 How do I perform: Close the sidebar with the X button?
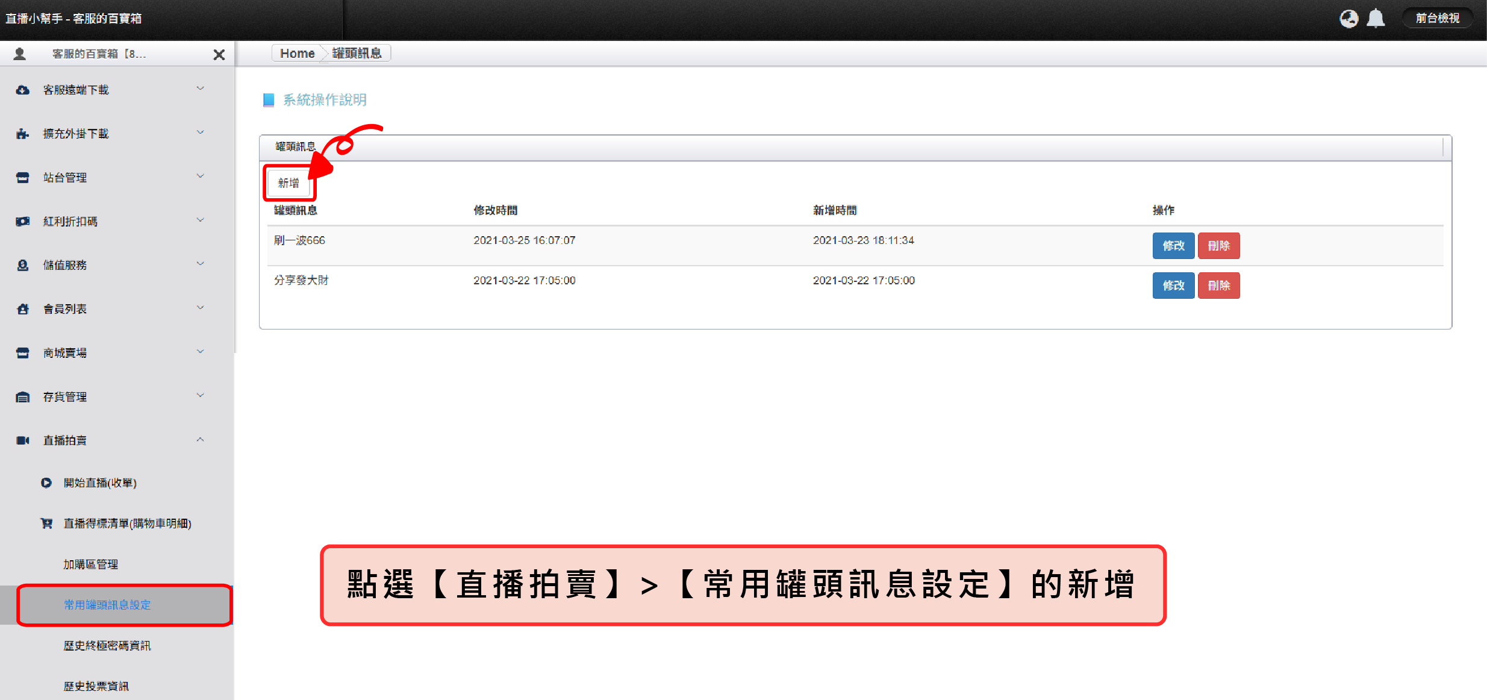click(219, 55)
